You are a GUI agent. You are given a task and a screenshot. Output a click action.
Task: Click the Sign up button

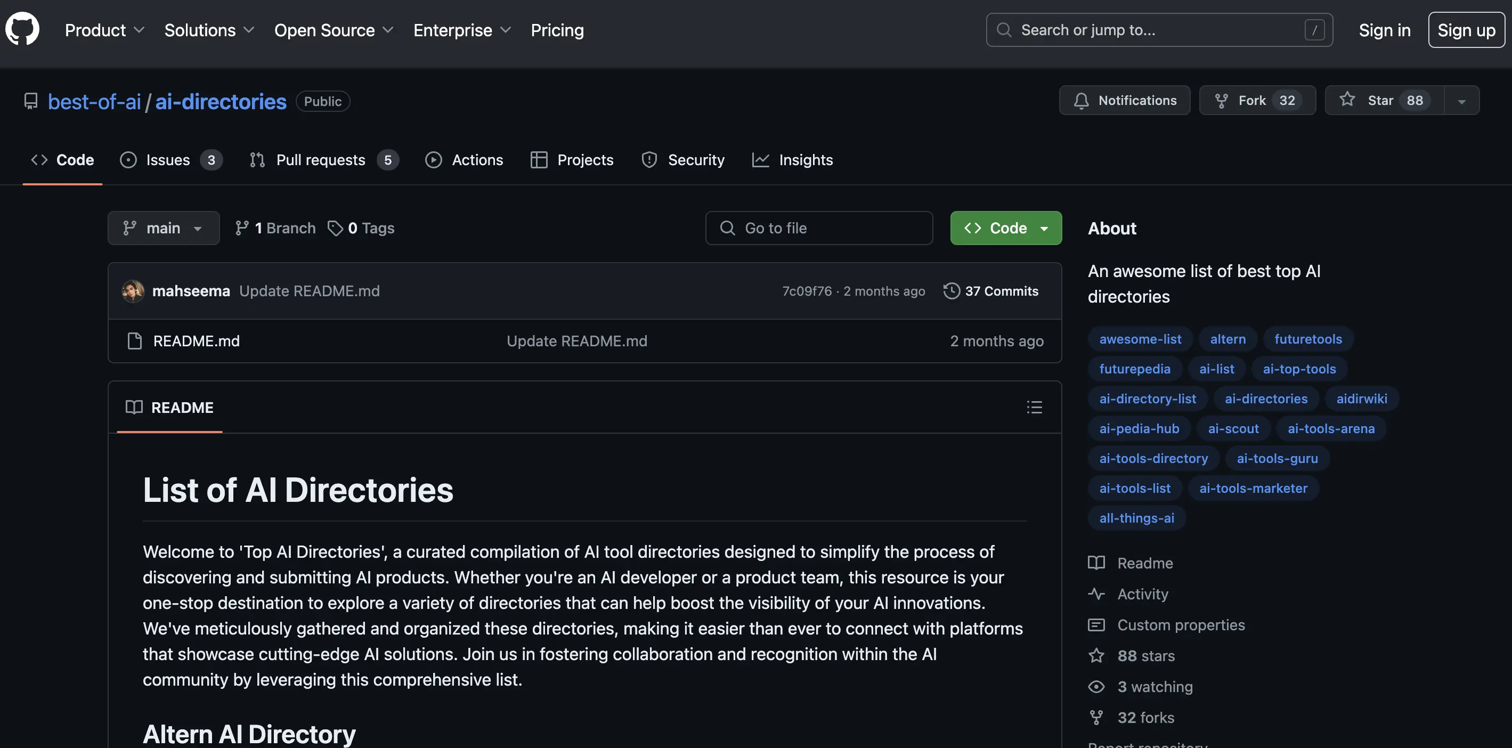coord(1466,30)
